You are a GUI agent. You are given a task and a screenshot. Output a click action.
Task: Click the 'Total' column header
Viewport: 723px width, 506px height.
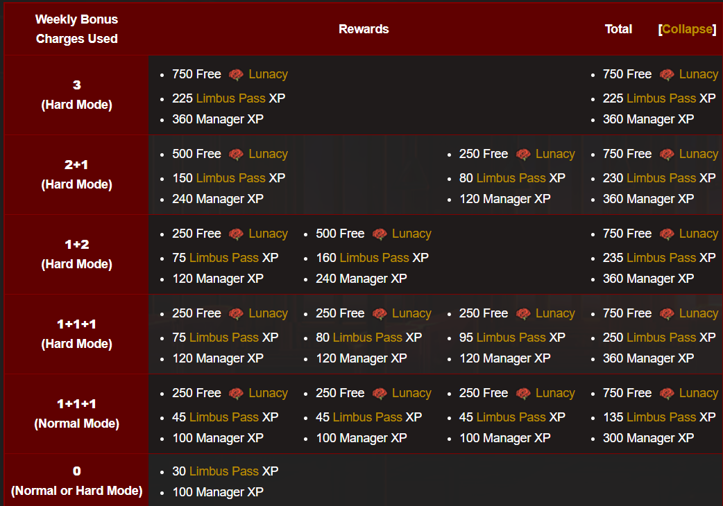click(618, 29)
